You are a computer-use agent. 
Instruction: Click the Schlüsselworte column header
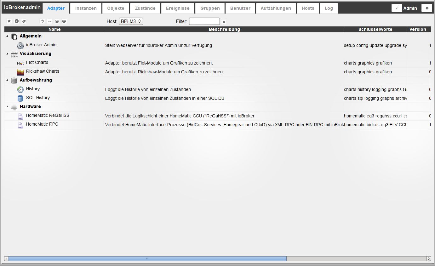click(x=375, y=29)
